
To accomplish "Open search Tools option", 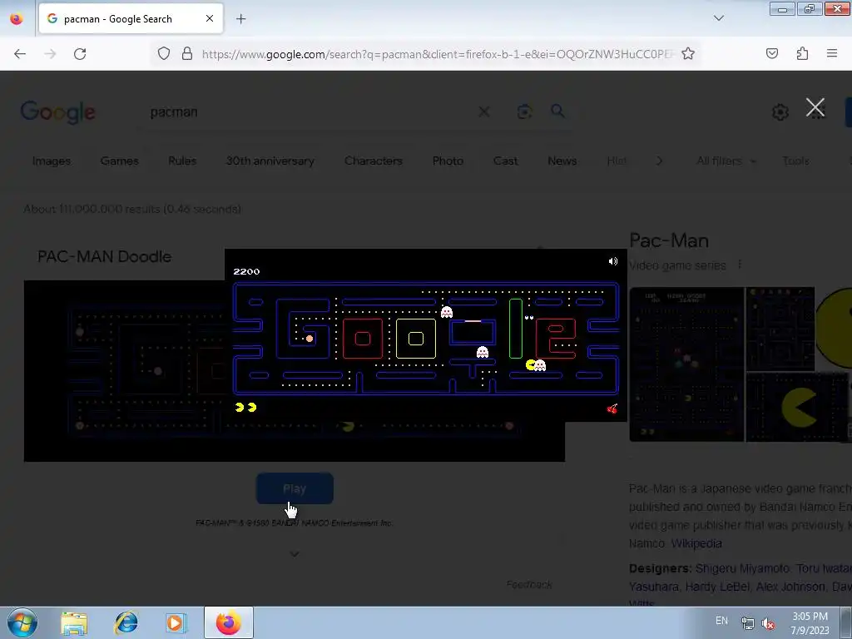I will click(795, 161).
